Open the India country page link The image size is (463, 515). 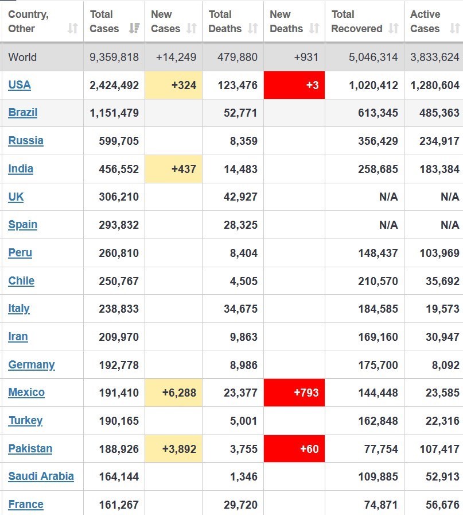click(21, 169)
